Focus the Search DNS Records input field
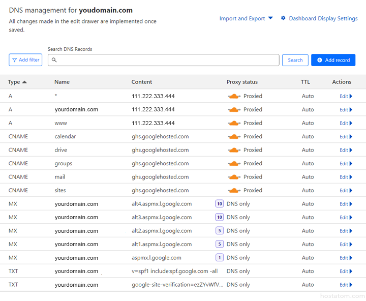Screen dimensions: 366x301 point(168,60)
